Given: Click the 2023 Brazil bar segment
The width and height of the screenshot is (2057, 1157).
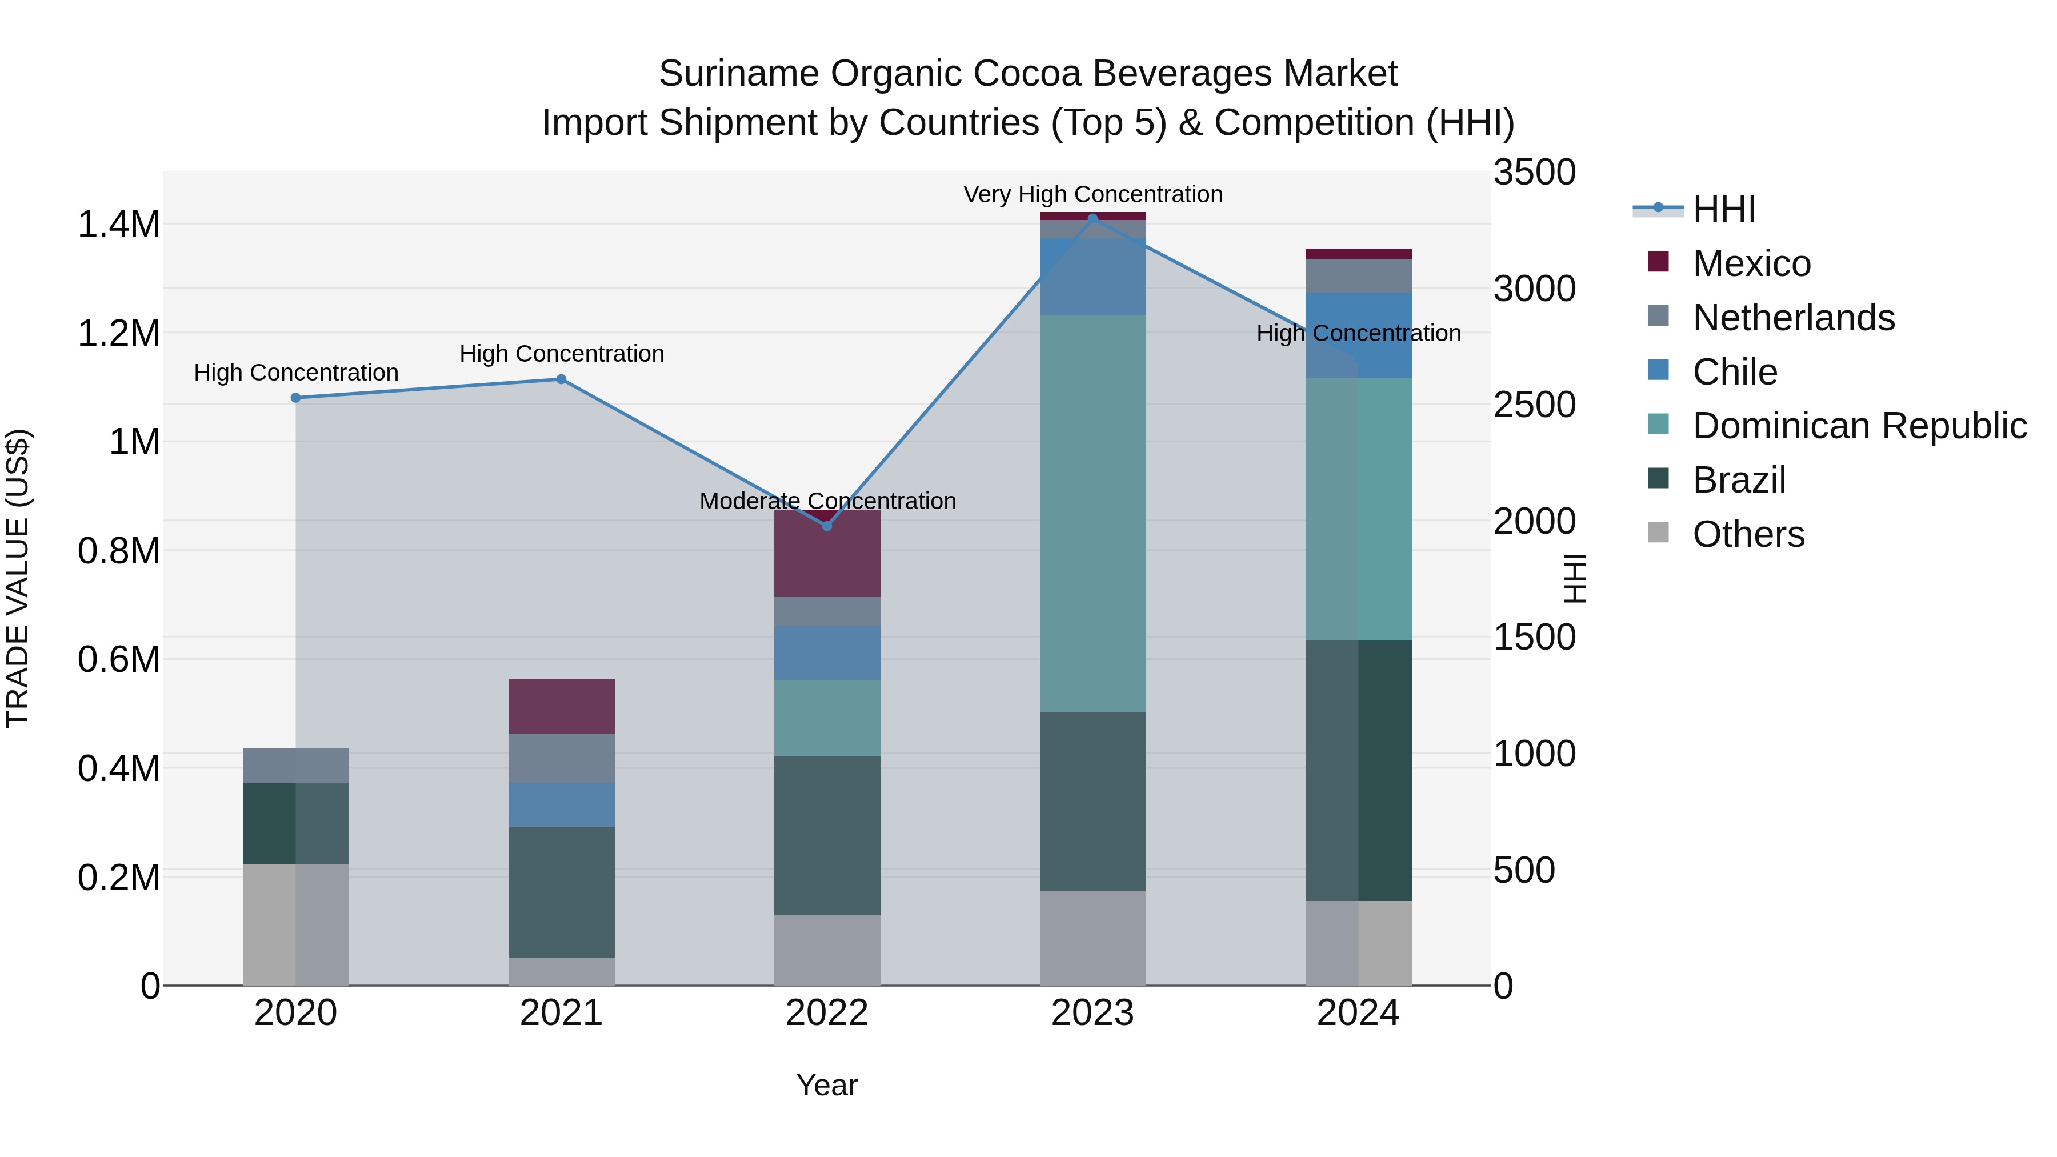Looking at the screenshot, I should click(x=1093, y=802).
